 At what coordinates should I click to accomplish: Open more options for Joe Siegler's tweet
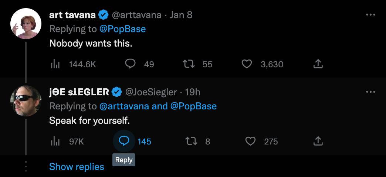click(x=370, y=92)
